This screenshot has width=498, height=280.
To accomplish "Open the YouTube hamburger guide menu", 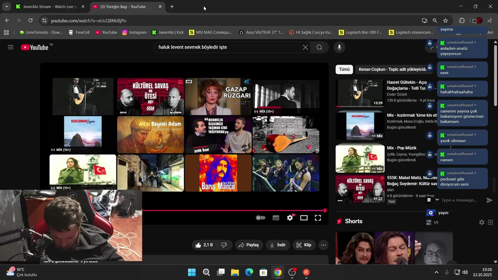I will pyautogui.click(x=11, y=47).
